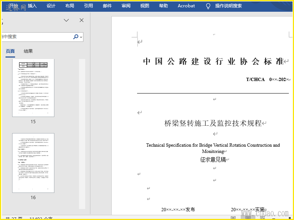Switch to Web Layout view in status bar

pyautogui.click(x=262, y=218)
